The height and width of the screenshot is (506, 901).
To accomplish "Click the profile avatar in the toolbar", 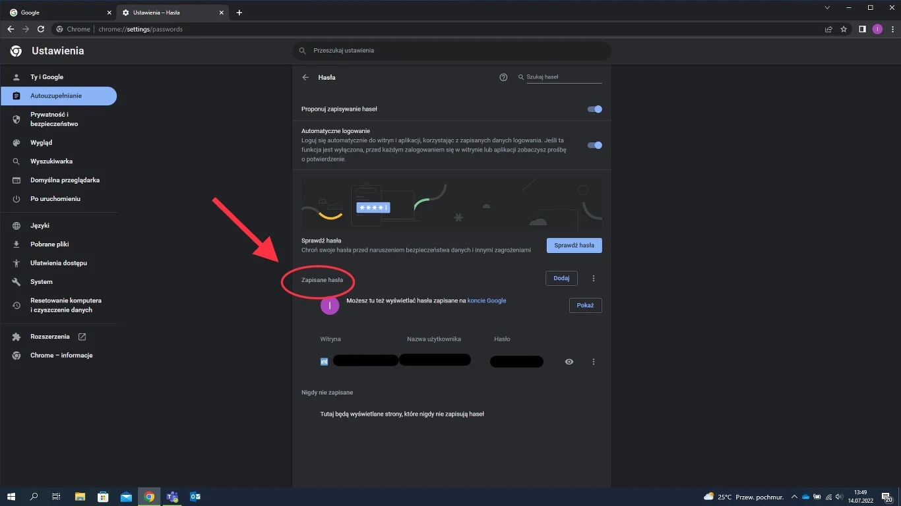I will tap(877, 29).
